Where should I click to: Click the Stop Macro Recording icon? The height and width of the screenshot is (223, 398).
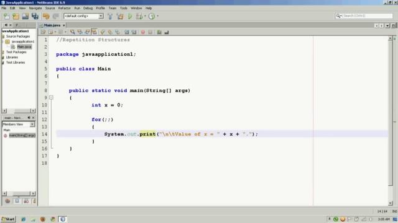[x=150, y=32]
